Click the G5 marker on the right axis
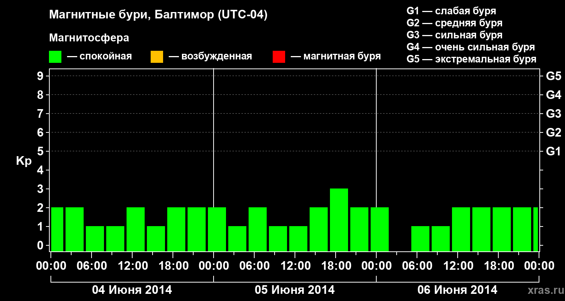 click(554, 76)
